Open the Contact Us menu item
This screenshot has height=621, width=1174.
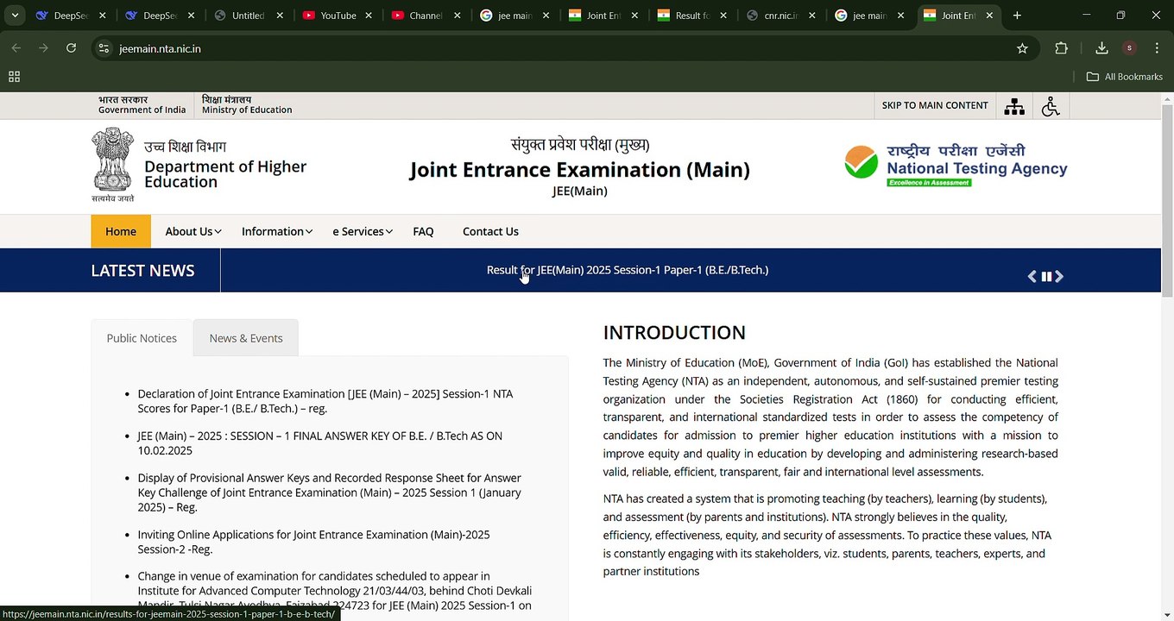click(x=490, y=231)
